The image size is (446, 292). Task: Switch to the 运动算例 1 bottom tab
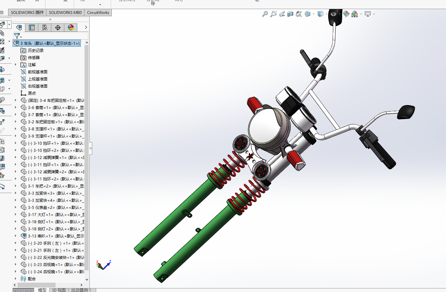click(81, 290)
